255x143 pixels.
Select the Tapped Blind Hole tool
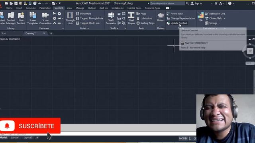(x=88, y=23)
